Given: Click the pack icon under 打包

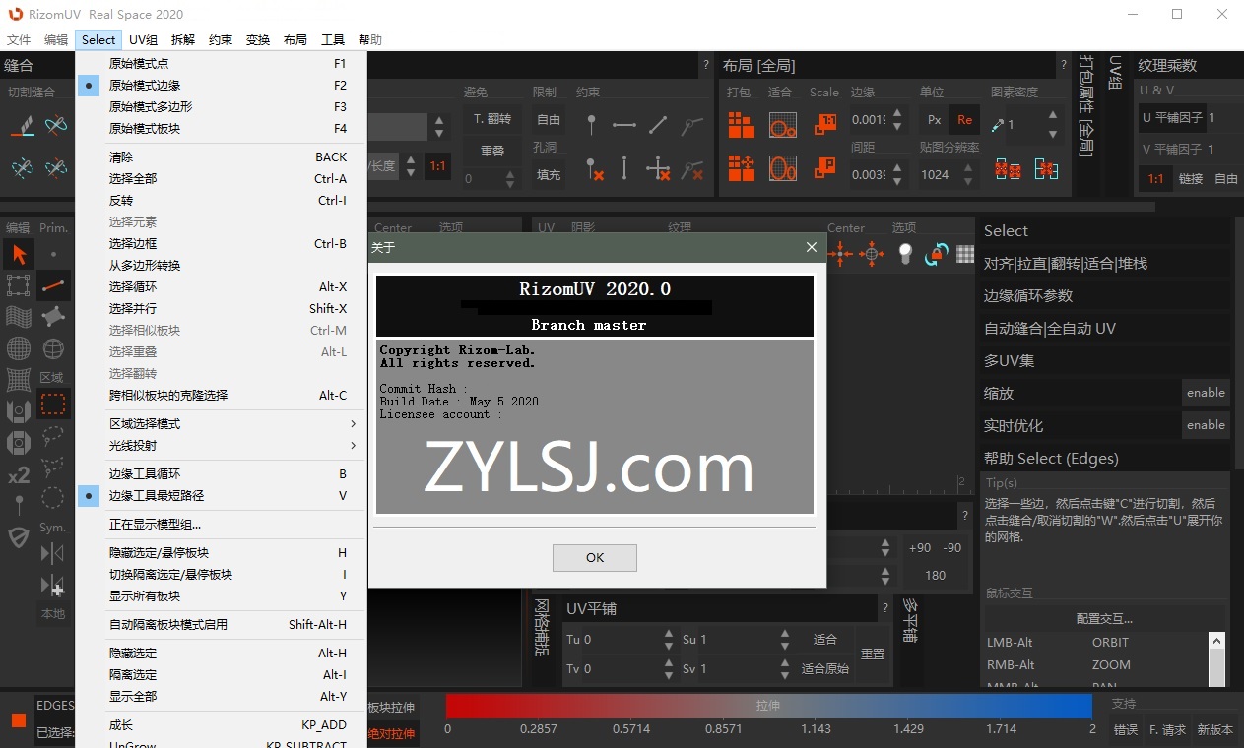Looking at the screenshot, I should pos(741,125).
